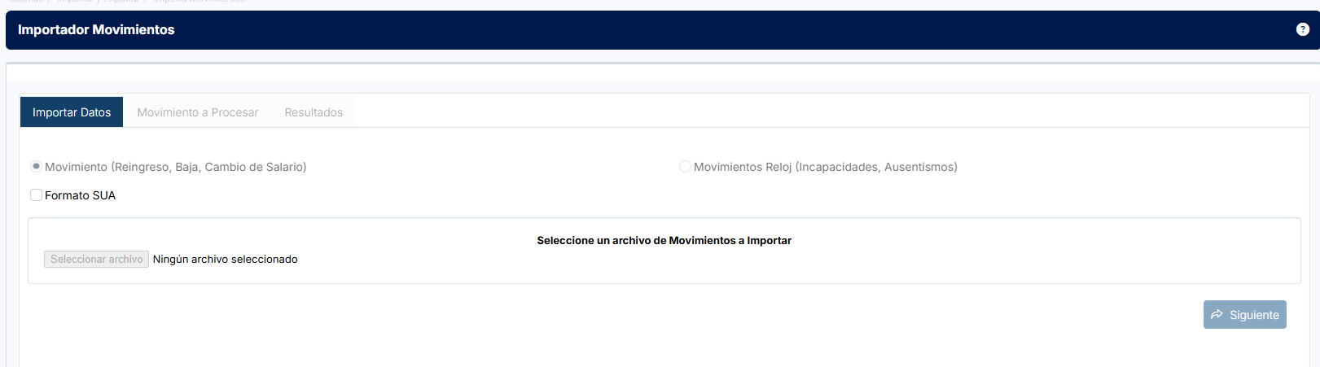Enable the Formato SUA checkbox
Viewport: 1320px width, 367px height.
pyautogui.click(x=36, y=195)
